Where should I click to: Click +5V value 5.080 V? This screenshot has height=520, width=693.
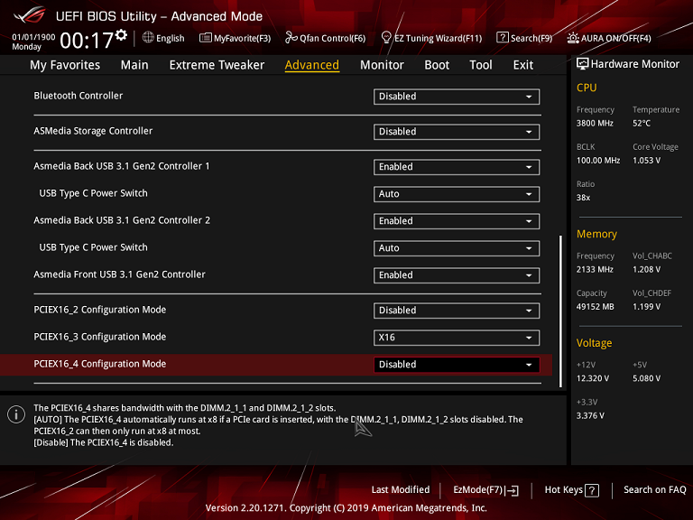pos(647,378)
